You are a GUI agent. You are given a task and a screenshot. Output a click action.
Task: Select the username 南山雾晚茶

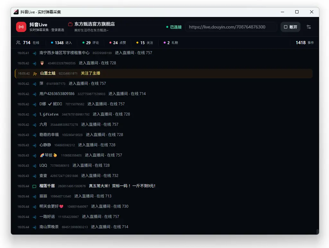(x=49, y=227)
